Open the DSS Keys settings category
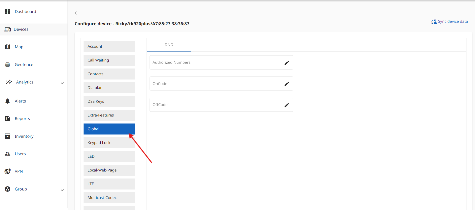 coord(109,101)
